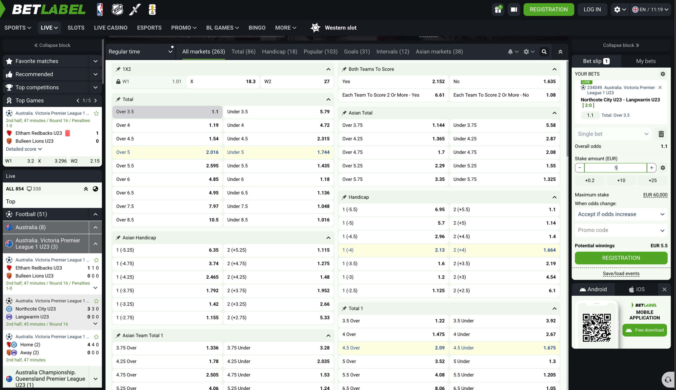Viewport: 676px width, 390px height.
Task: Open the NBA league shortcut icon
Action: pyautogui.click(x=100, y=10)
